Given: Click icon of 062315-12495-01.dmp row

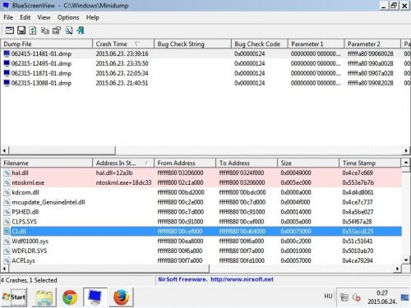Looking at the screenshot, I should (7, 63).
